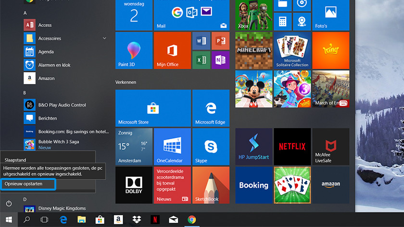
Task: Open the orange King tile
Action: pyautogui.click(x=331, y=50)
